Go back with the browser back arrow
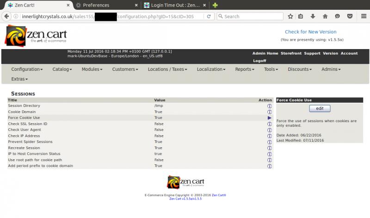This screenshot has height=218, width=370. (x=6, y=16)
